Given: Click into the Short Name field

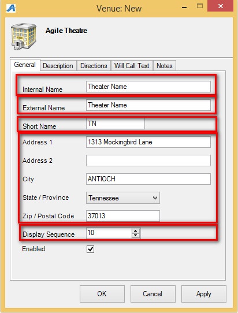Looking at the screenshot, I should [x=116, y=124].
